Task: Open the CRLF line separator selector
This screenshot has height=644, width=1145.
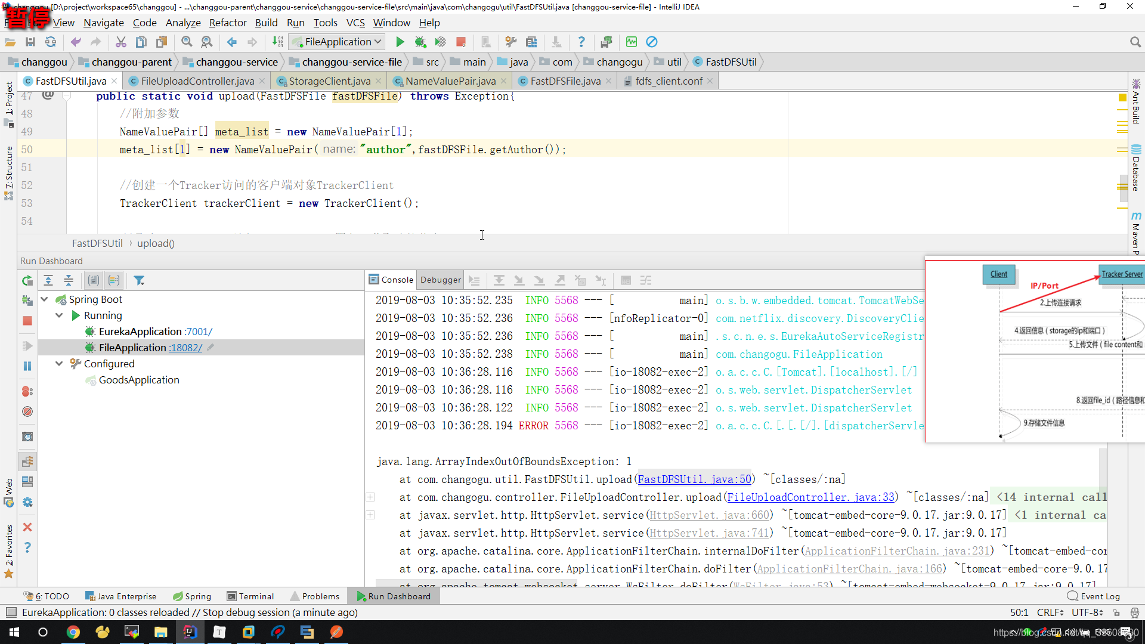Action: [1050, 612]
